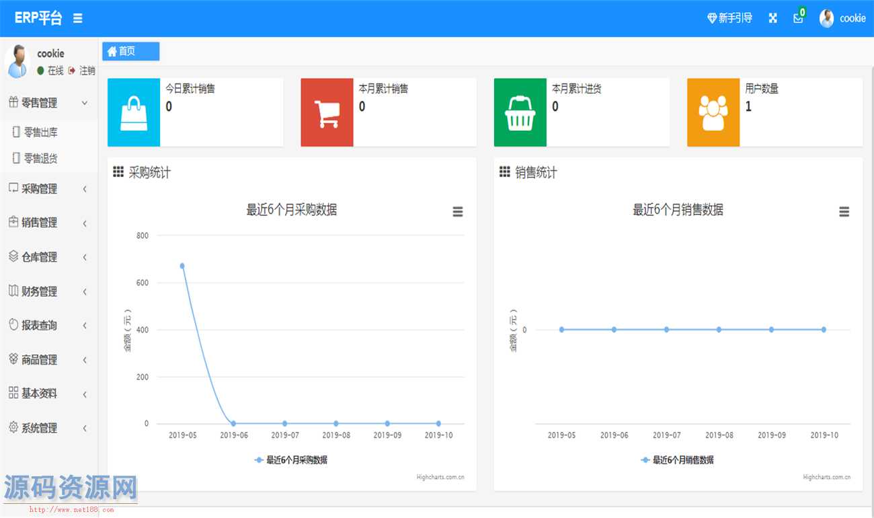This screenshot has width=874, height=518.
Task: Expand the 系统管理 sidebar menu
Action: [x=48, y=428]
